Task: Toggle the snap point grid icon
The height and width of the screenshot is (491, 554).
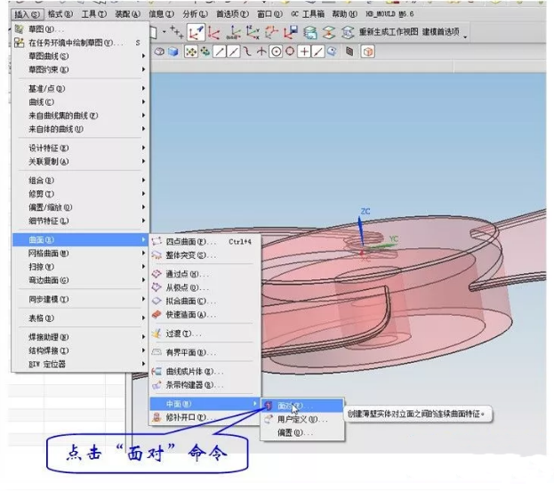Action: 191,52
